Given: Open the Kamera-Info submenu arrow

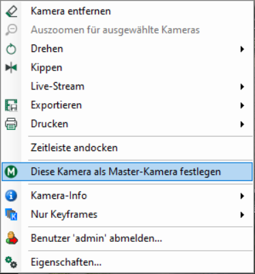Looking at the screenshot, I should 242,196.
